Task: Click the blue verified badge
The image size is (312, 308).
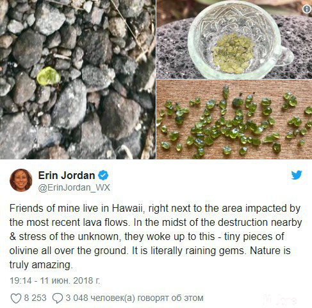Action: [x=103, y=175]
